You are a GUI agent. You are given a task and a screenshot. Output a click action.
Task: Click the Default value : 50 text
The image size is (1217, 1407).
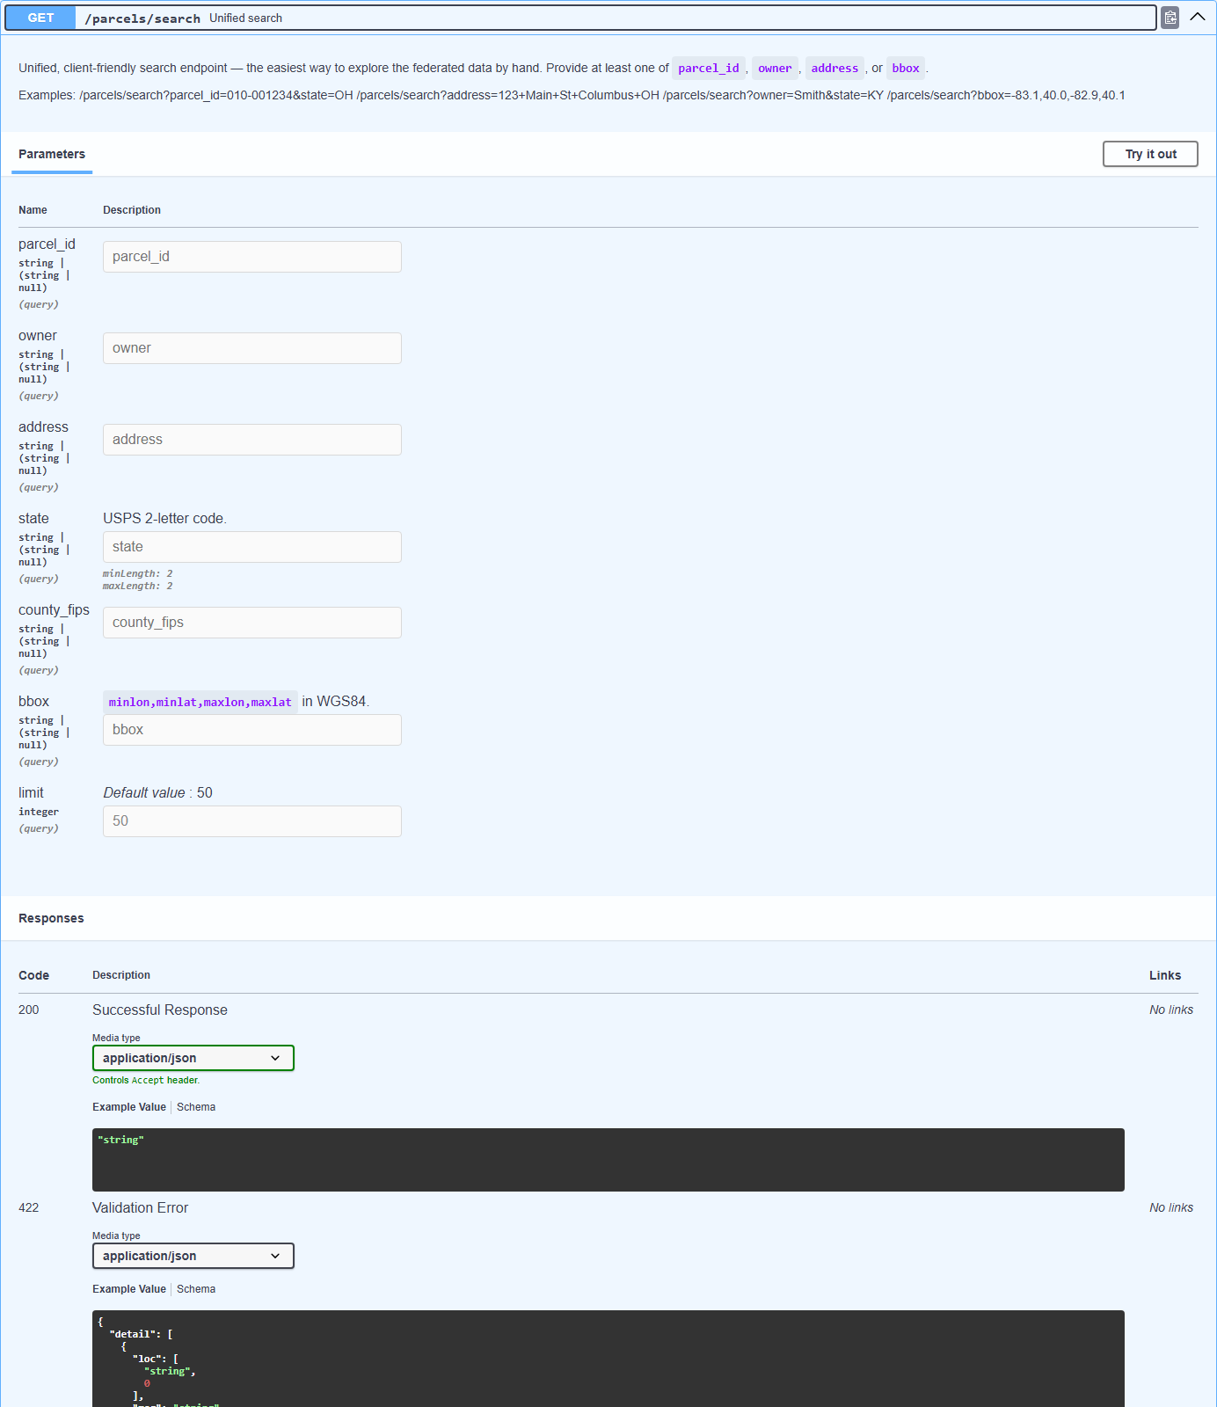click(x=157, y=793)
